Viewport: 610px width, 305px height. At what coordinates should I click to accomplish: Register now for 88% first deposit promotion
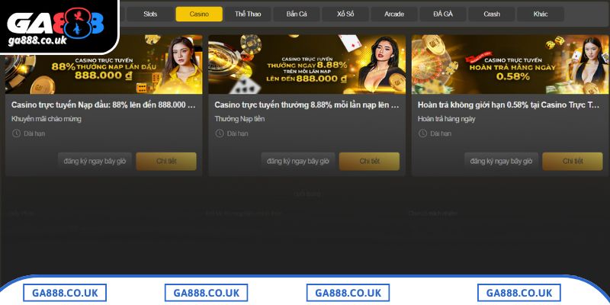pos(95,161)
